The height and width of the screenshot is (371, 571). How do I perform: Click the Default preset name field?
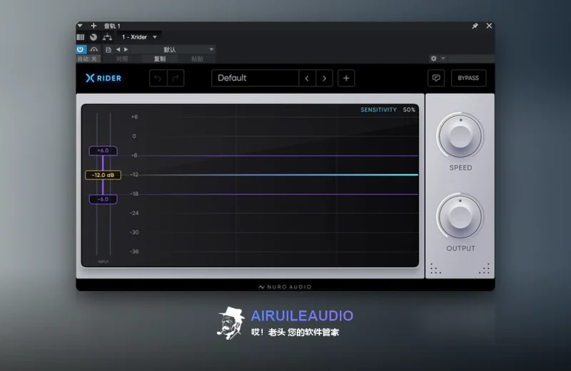click(256, 78)
